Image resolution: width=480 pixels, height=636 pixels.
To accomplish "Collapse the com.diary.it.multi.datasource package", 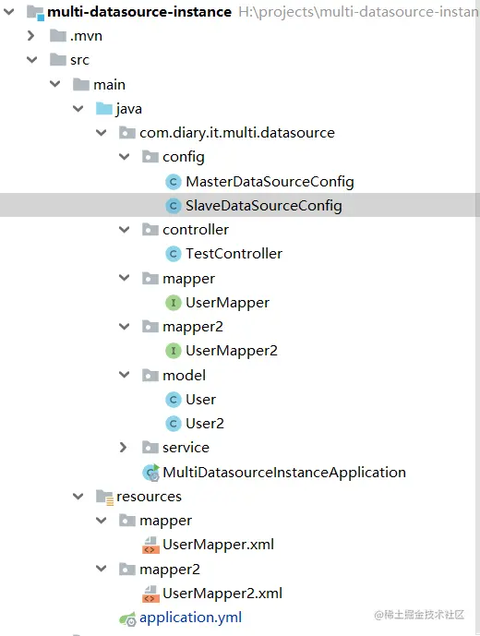I will 101,133.
